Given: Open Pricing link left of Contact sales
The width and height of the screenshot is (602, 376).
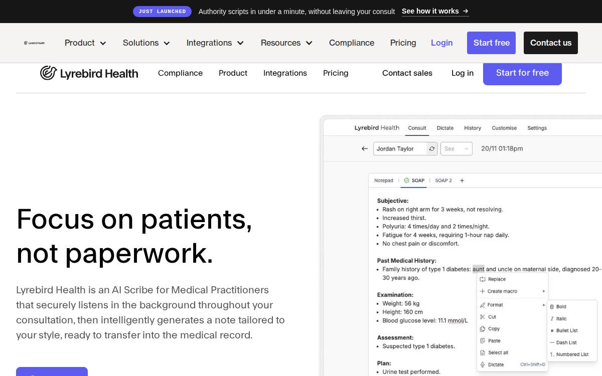Looking at the screenshot, I should pos(336,73).
